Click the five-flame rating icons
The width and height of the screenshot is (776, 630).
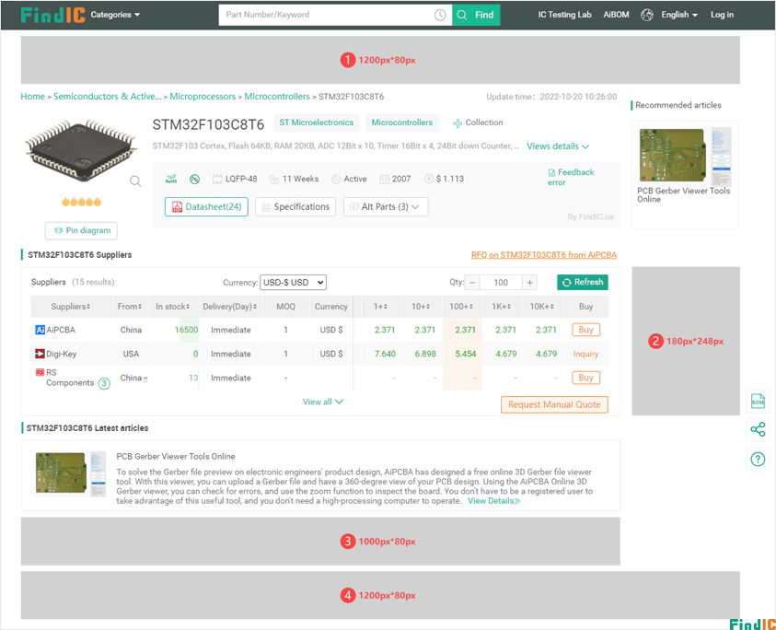pos(82,202)
